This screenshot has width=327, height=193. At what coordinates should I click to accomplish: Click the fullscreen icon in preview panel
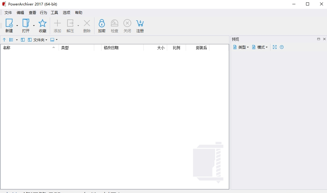(x=275, y=47)
